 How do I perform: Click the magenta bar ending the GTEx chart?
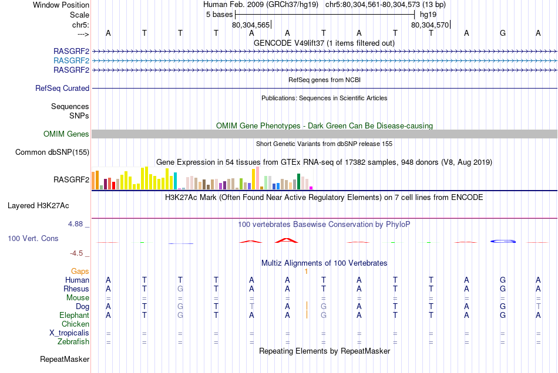click(x=311, y=188)
